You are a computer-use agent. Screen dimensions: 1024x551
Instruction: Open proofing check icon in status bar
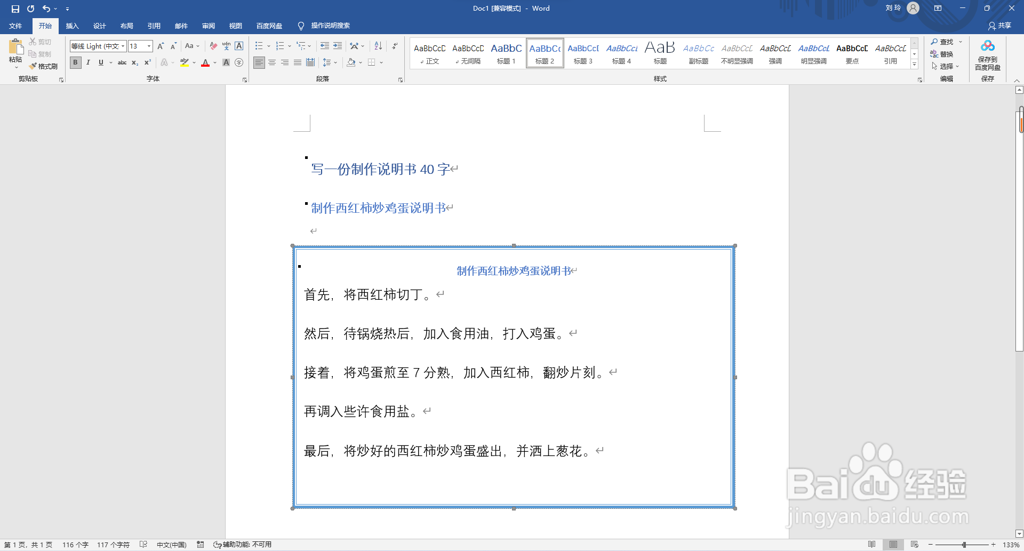point(143,545)
